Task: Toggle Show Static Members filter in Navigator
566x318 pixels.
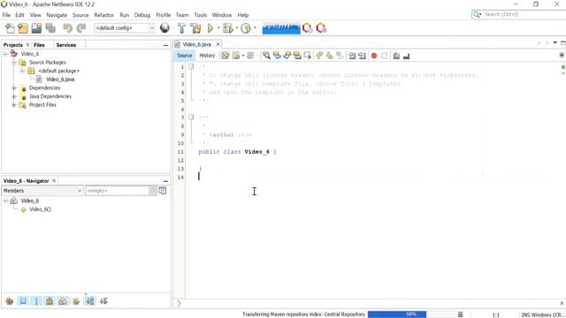Action: 36,300
